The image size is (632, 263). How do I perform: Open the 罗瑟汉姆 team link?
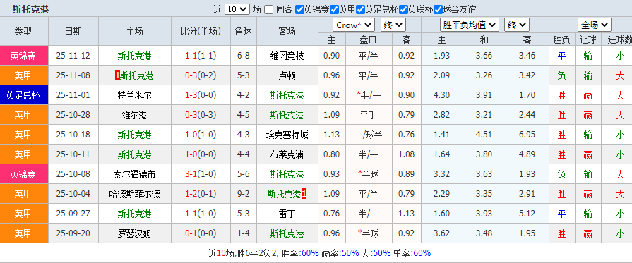pyautogui.click(x=135, y=233)
